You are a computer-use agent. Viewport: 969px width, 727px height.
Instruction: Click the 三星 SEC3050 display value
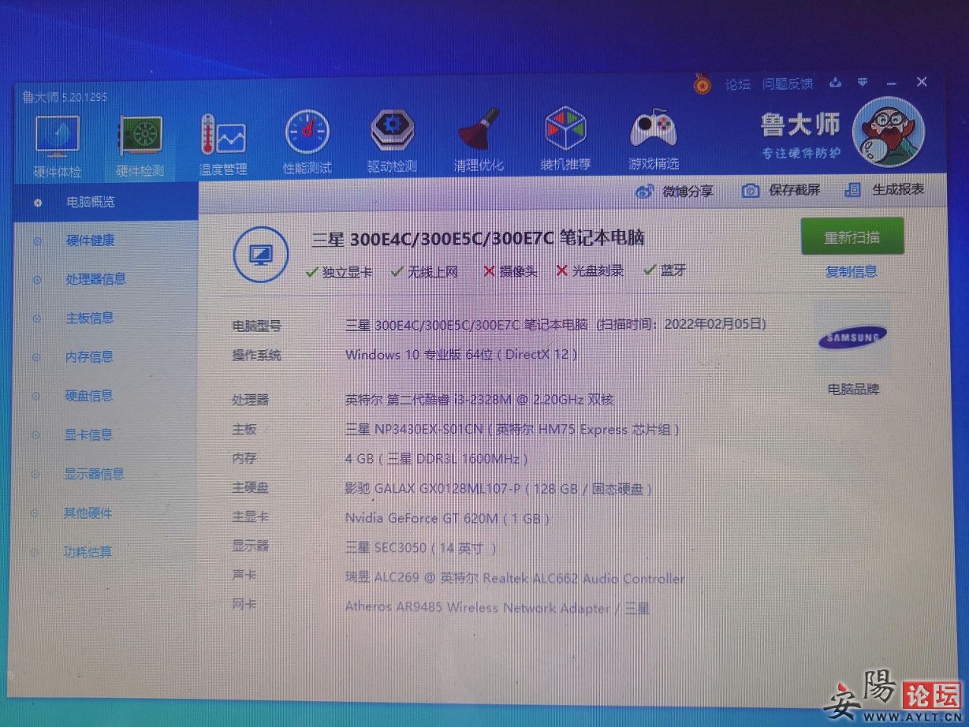click(x=421, y=548)
